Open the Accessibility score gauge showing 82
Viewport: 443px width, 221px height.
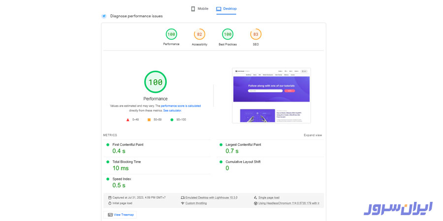199,34
